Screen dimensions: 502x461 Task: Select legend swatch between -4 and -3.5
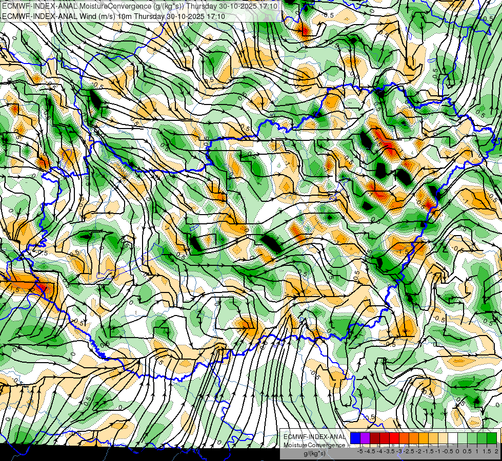coord(385,438)
